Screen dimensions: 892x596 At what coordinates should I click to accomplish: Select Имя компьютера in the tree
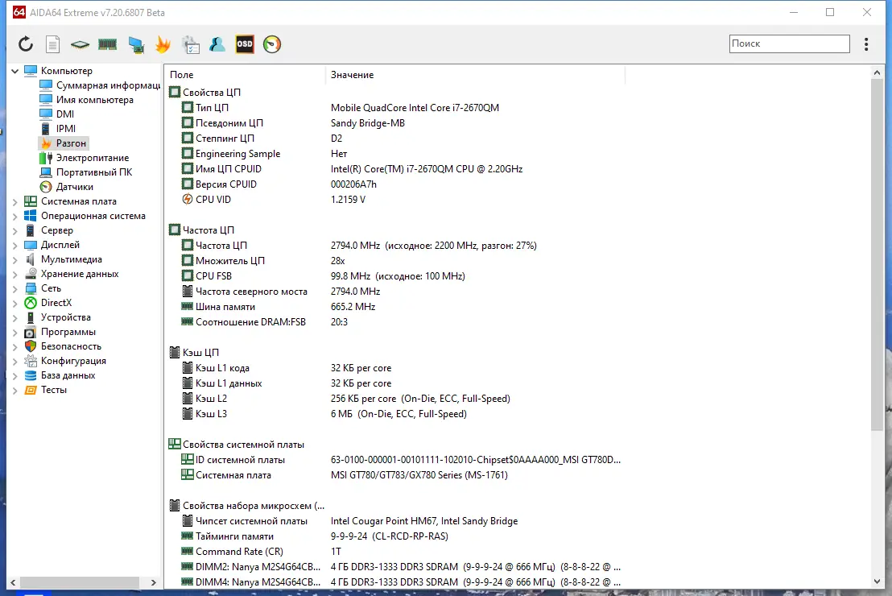pos(94,100)
